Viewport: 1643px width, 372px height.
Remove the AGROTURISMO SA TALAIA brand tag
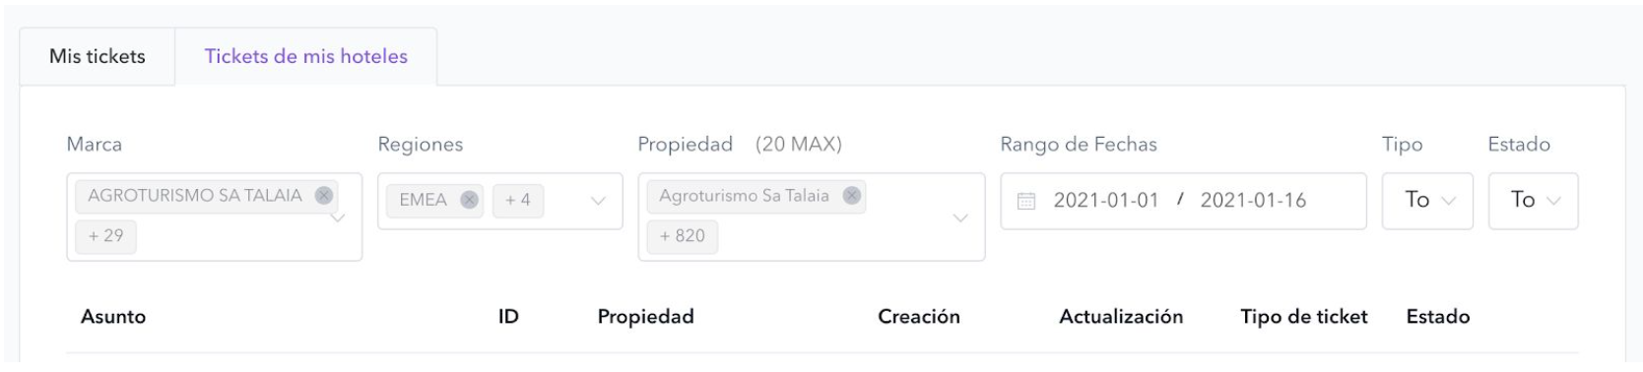[x=323, y=195]
